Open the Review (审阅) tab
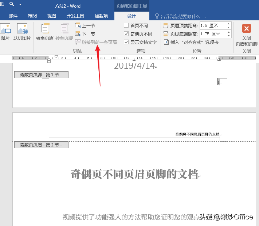This screenshot has width=259, height=226. (x=32, y=16)
